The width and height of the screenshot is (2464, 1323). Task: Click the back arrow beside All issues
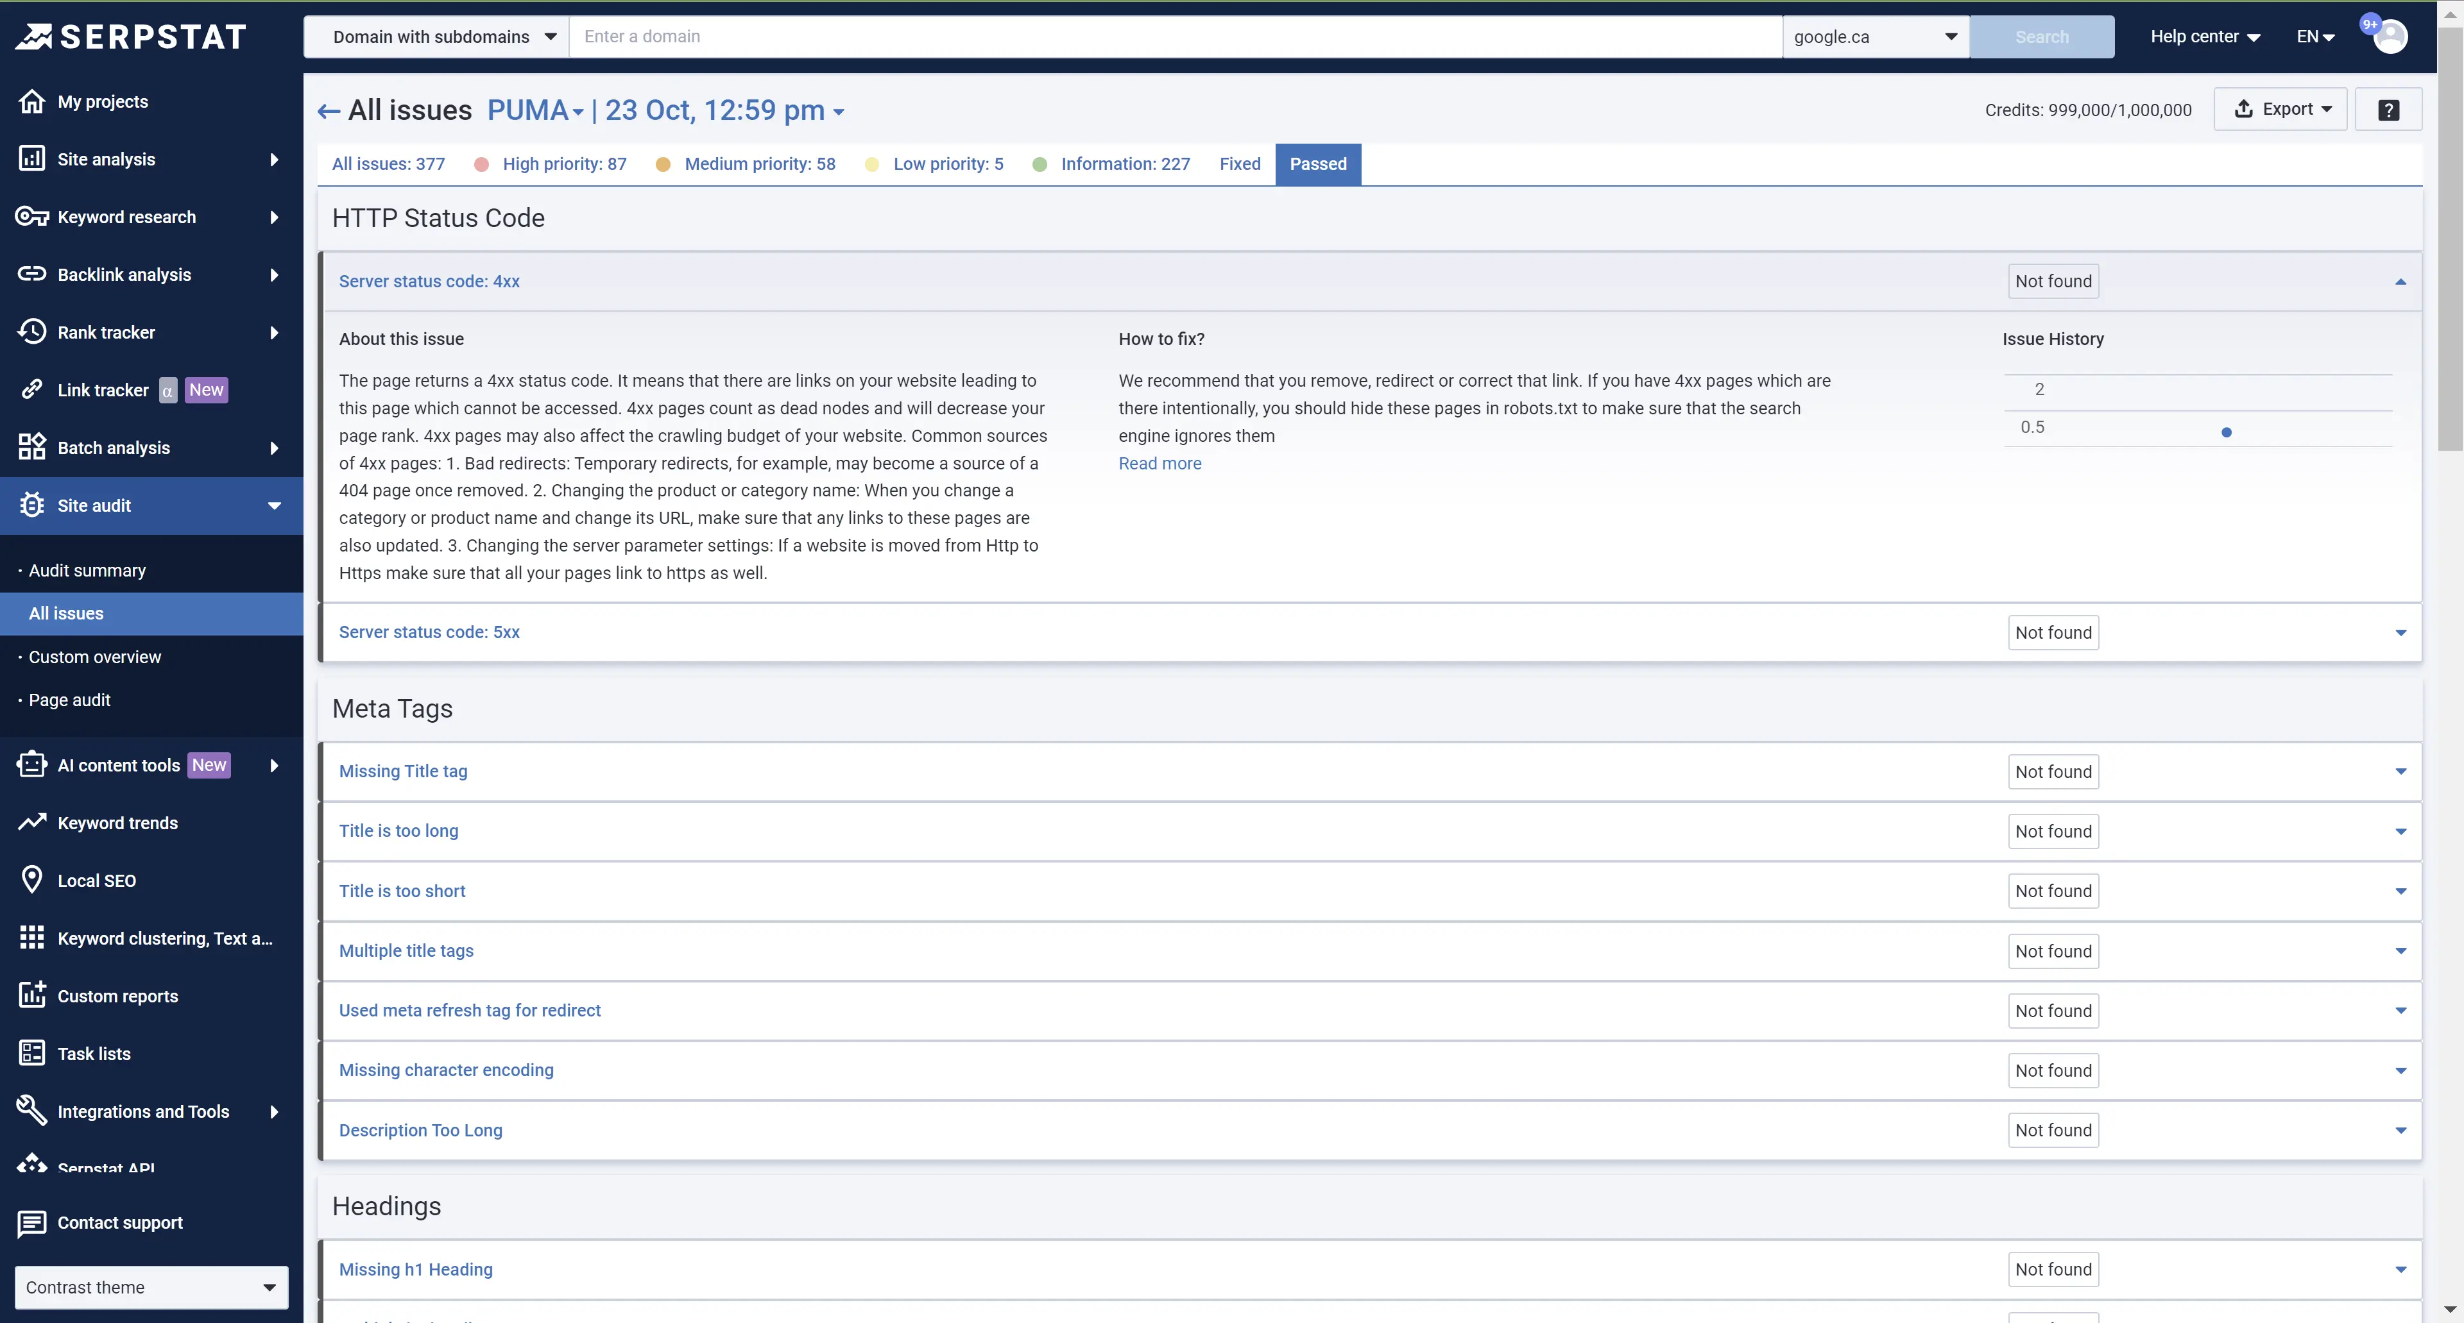(x=328, y=112)
